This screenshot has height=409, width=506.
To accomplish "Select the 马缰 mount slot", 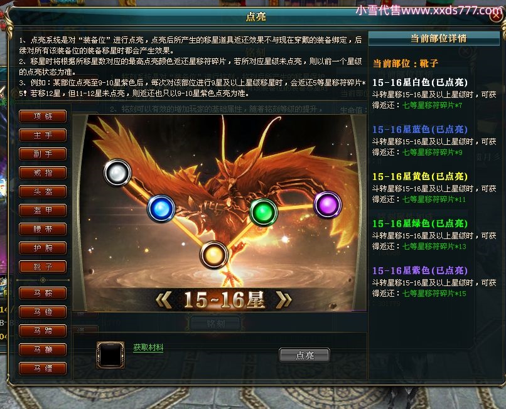I will (x=43, y=368).
